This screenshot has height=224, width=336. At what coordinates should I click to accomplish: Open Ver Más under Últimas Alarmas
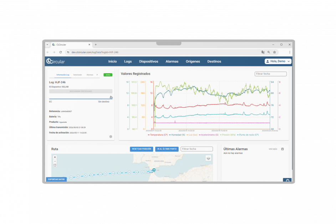(x=273, y=149)
